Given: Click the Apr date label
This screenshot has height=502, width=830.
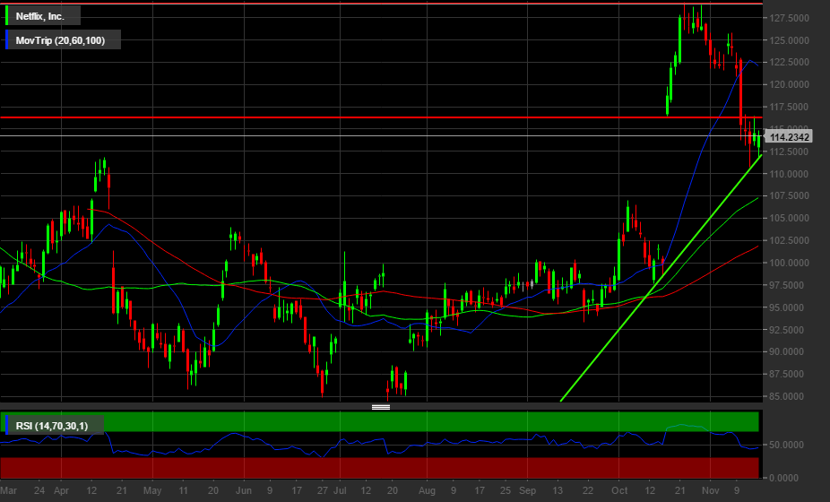Looking at the screenshot, I should (x=62, y=490).
